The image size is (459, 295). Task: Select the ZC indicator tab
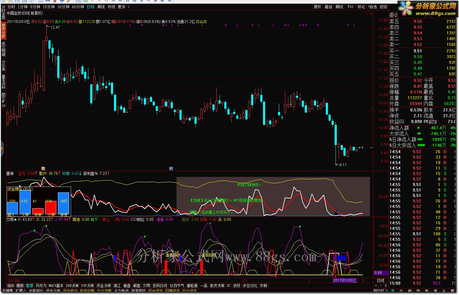pyautogui.click(x=229, y=286)
